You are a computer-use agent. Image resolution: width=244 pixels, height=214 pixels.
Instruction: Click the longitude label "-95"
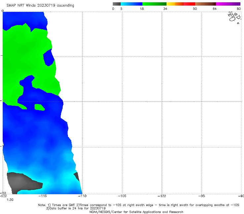(x=202, y=196)
